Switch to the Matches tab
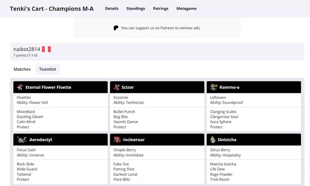Image resolution: width=310 pixels, height=186 pixels. click(22, 69)
